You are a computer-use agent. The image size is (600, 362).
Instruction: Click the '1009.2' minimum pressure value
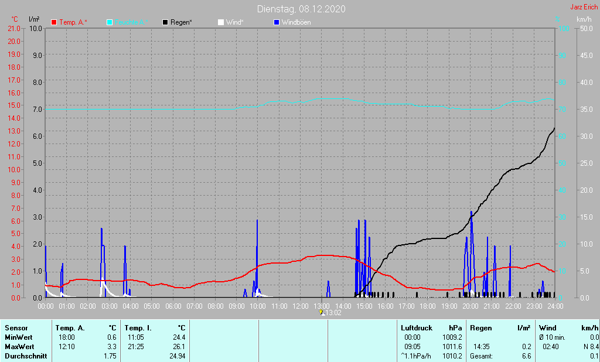(452, 337)
